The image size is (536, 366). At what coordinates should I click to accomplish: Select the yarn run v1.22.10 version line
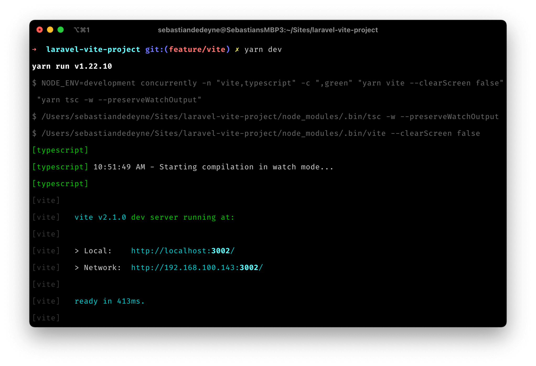tap(72, 66)
